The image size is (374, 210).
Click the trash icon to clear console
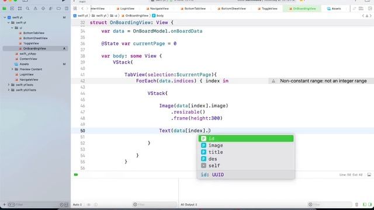pyautogui.click(x=356, y=205)
